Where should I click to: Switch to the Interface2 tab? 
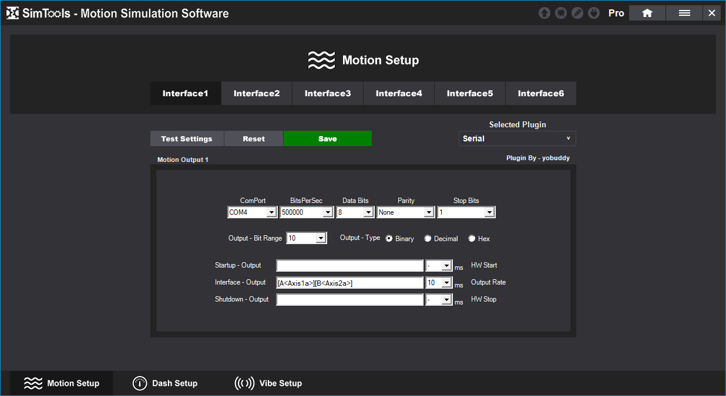(x=257, y=93)
